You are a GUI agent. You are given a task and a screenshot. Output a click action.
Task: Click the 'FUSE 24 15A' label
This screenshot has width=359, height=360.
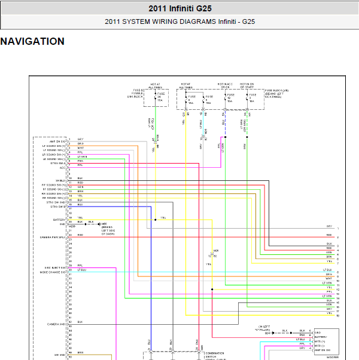pyautogui.click(x=161, y=97)
